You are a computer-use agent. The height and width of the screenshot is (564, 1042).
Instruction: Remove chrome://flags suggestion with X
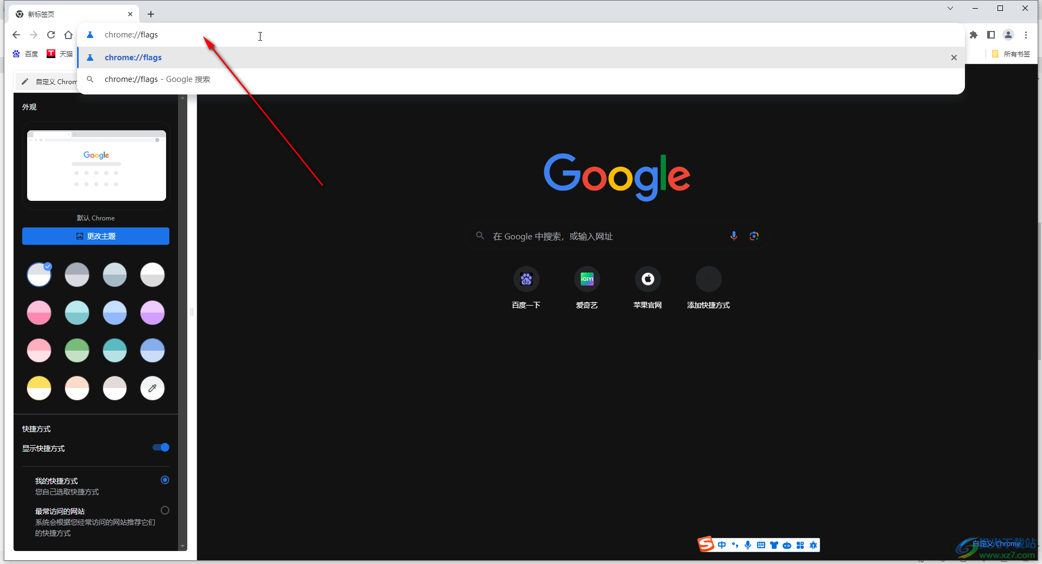954,58
